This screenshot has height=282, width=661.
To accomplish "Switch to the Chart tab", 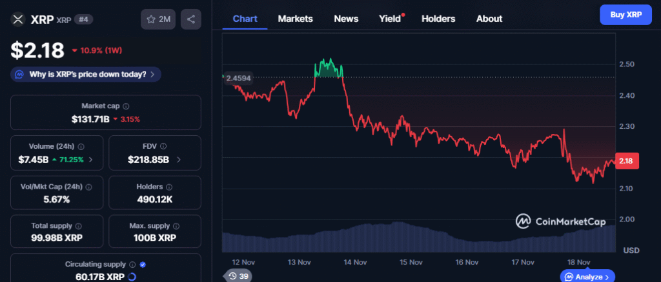I will click(245, 19).
